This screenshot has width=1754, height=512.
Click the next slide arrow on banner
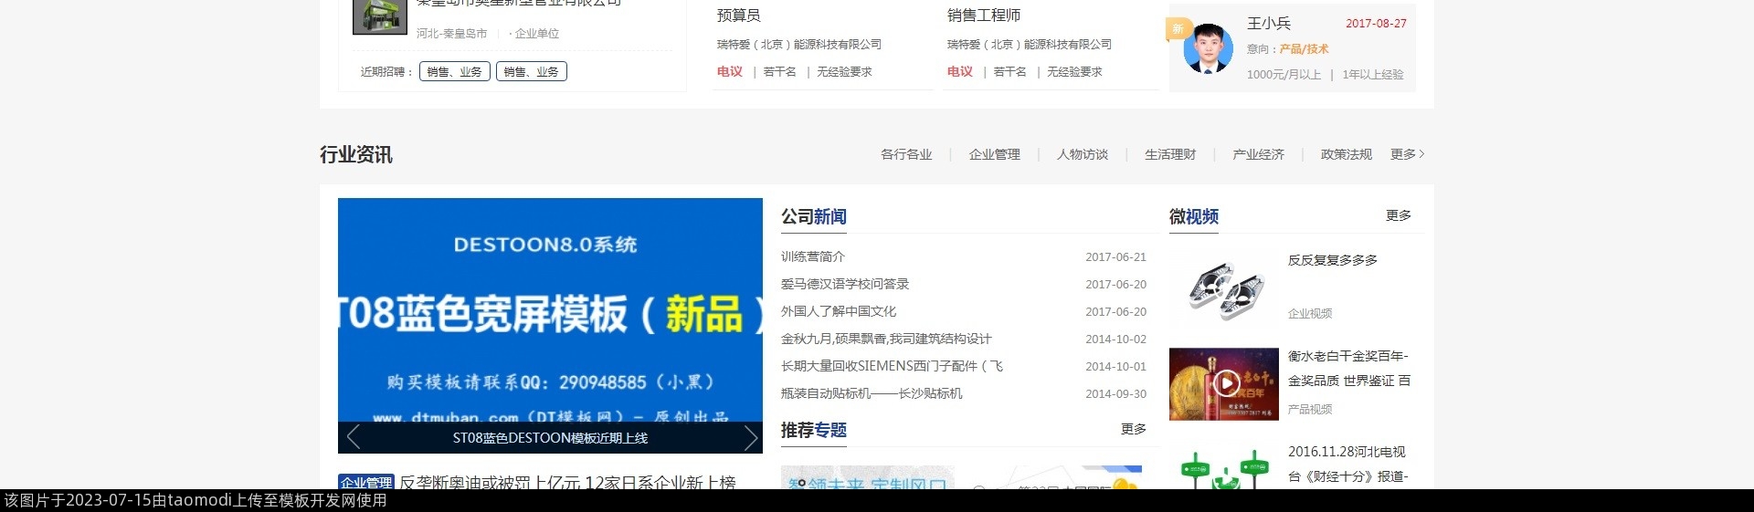coord(750,438)
